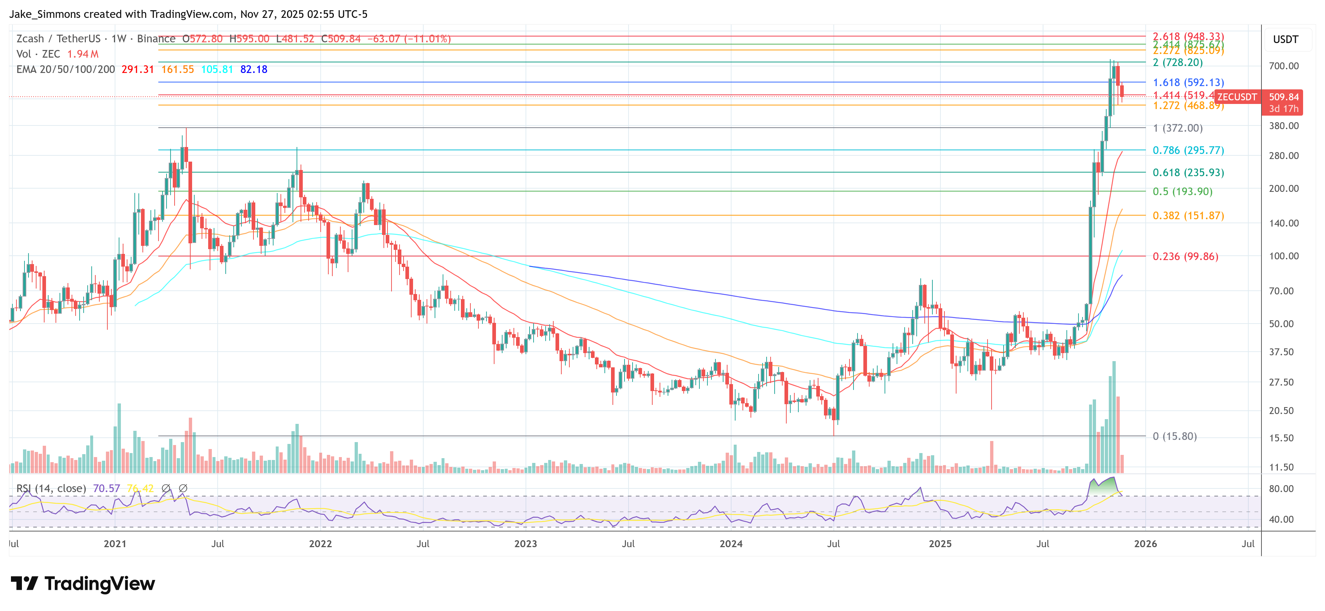Click the TradingView logo icon
The image size is (1325, 611).
(24, 583)
